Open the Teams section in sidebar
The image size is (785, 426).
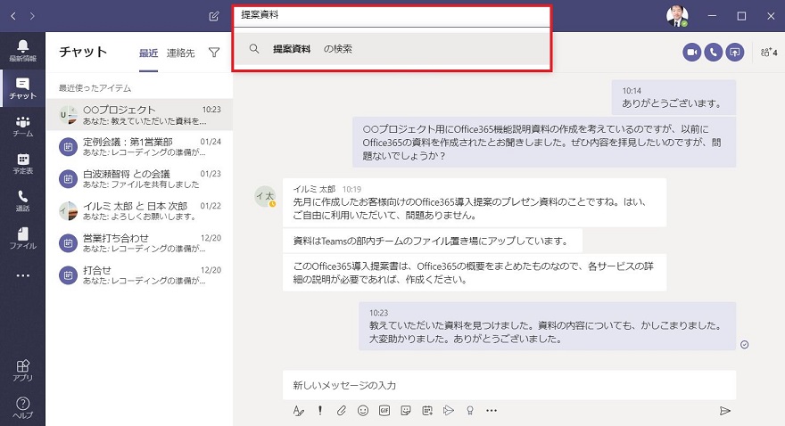point(22,127)
